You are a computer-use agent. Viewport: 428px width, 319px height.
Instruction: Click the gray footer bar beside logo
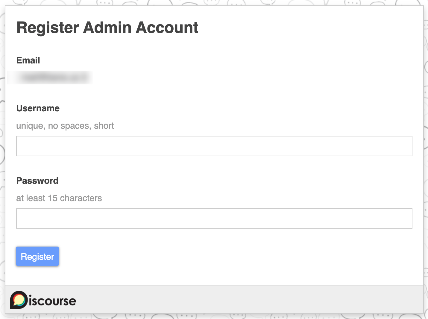click(x=248, y=300)
